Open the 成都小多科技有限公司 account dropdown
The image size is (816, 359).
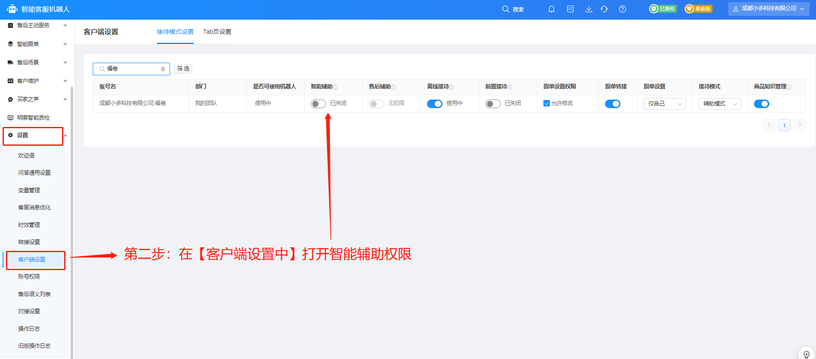point(769,9)
